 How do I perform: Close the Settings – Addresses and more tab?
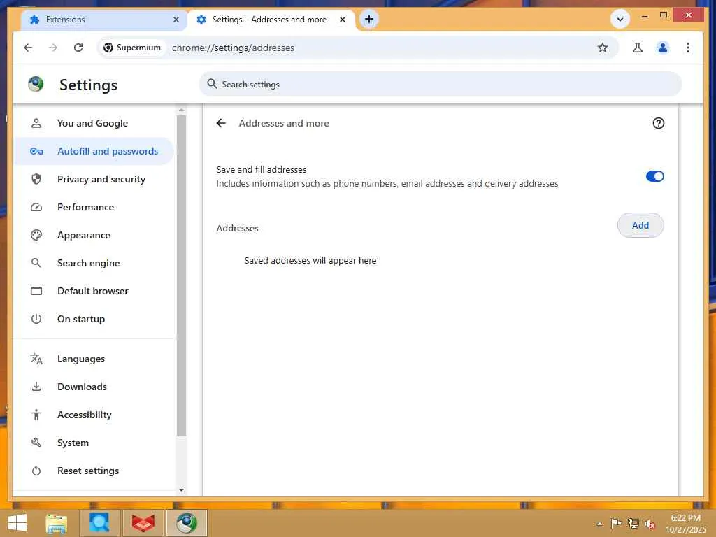point(343,20)
